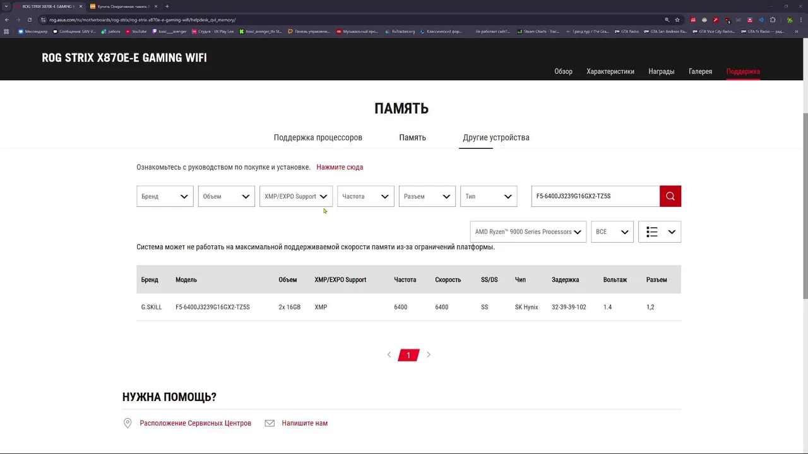Open the Галерея navigation item
Screen dimensions: 808x454
click(701, 71)
